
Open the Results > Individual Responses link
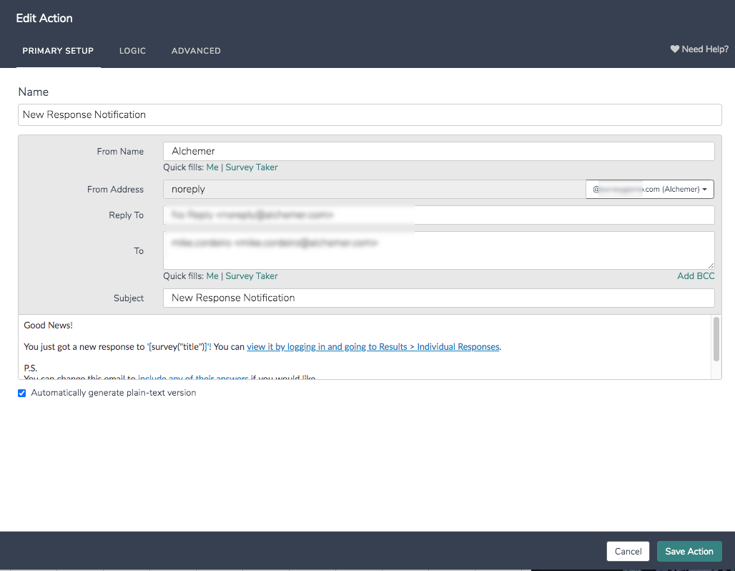pyautogui.click(x=373, y=347)
